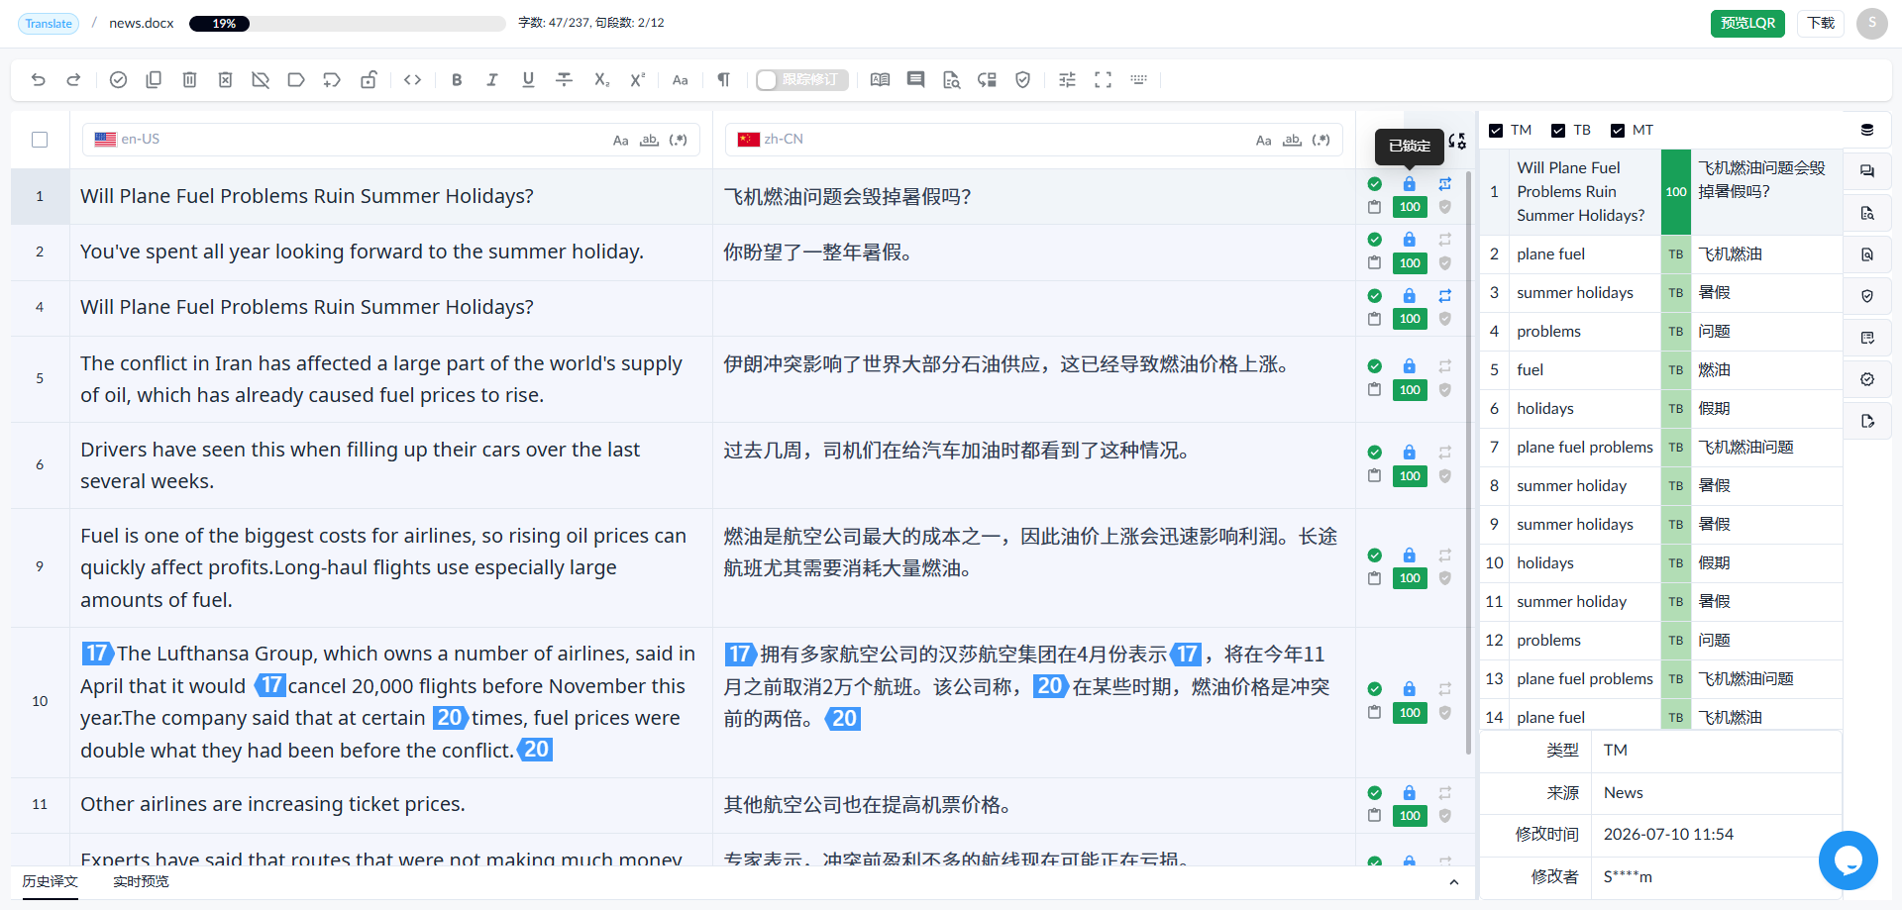Apply strikethrough formatting
Image resolution: width=1902 pixels, height=910 pixels.
click(x=564, y=80)
